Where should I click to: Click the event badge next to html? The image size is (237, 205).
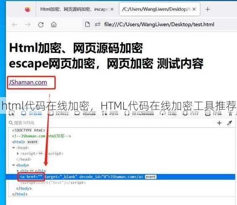click(33, 142)
